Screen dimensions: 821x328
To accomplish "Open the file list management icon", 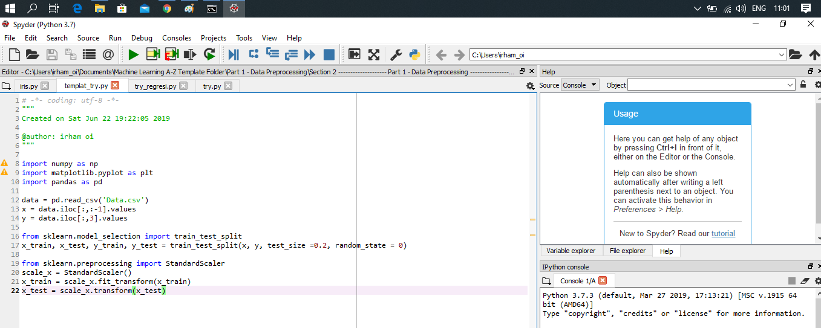I will click(x=90, y=54).
